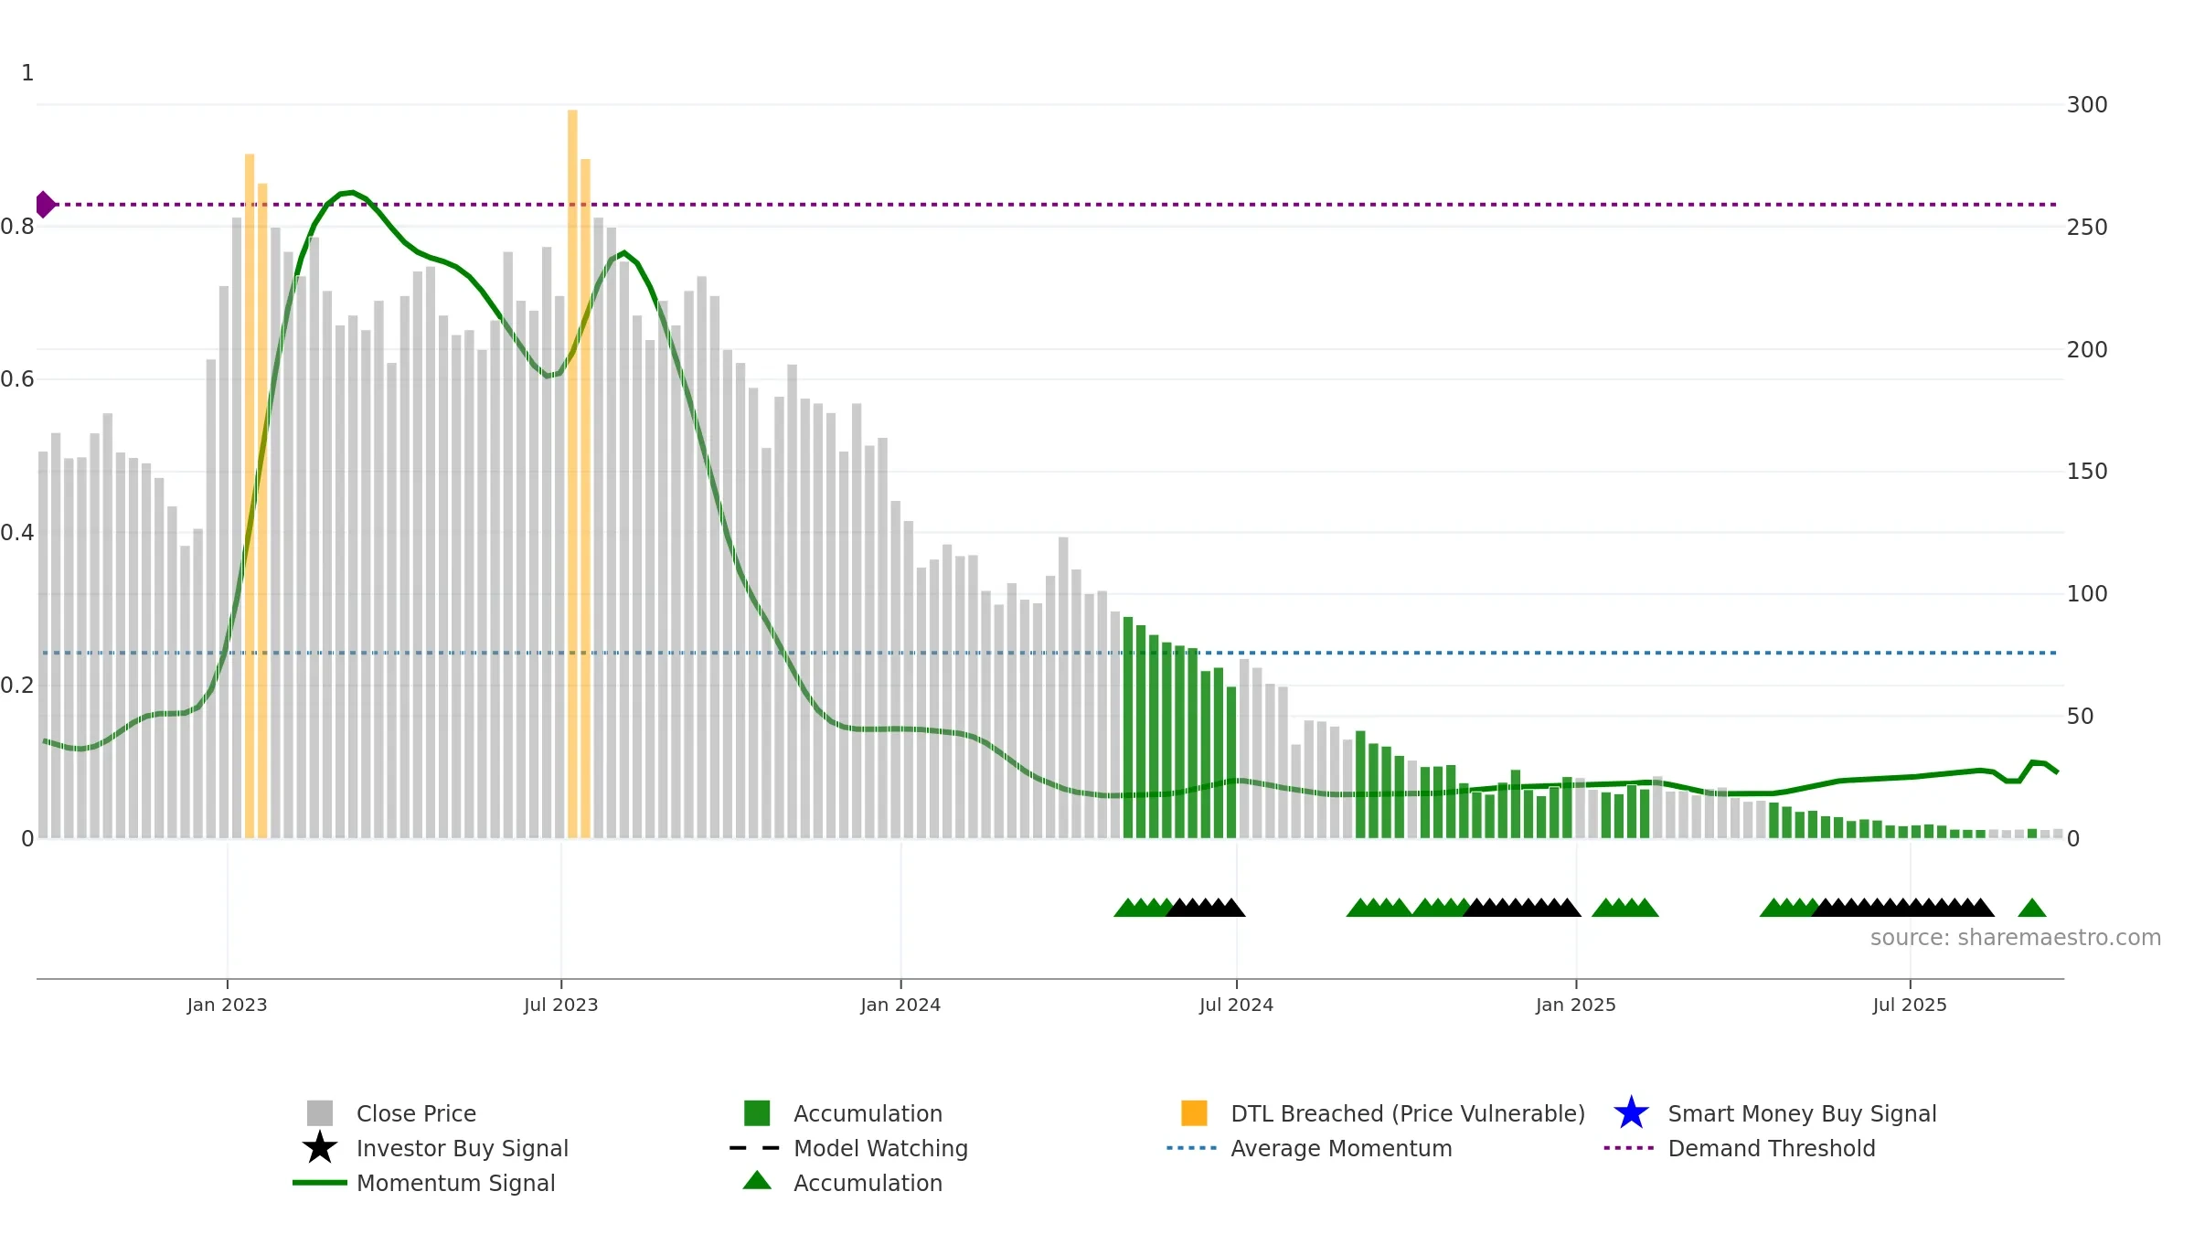The width and height of the screenshot is (2194, 1234).
Task: Toggle the Momentum Signal legend label
Action: pos(456,1183)
